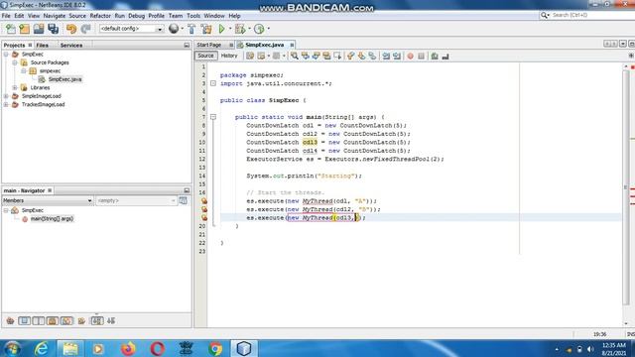The image size is (635, 357).
Task: Expand the Libraries node
Action: 15,87
